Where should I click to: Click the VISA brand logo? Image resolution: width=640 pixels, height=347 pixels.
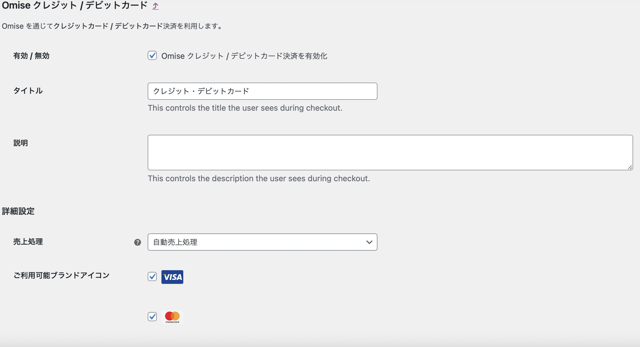point(172,277)
